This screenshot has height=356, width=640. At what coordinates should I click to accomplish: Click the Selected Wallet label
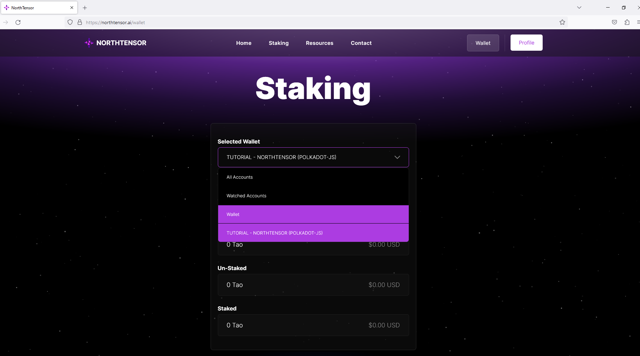(239, 141)
